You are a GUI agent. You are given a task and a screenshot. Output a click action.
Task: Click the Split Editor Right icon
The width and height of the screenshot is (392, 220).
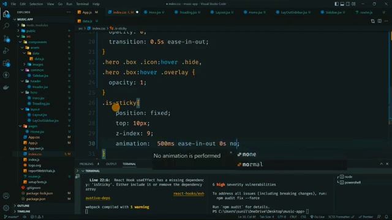380,21
